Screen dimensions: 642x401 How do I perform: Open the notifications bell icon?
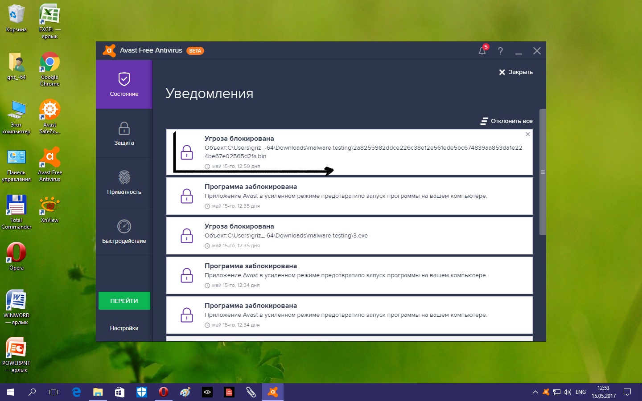click(x=482, y=50)
